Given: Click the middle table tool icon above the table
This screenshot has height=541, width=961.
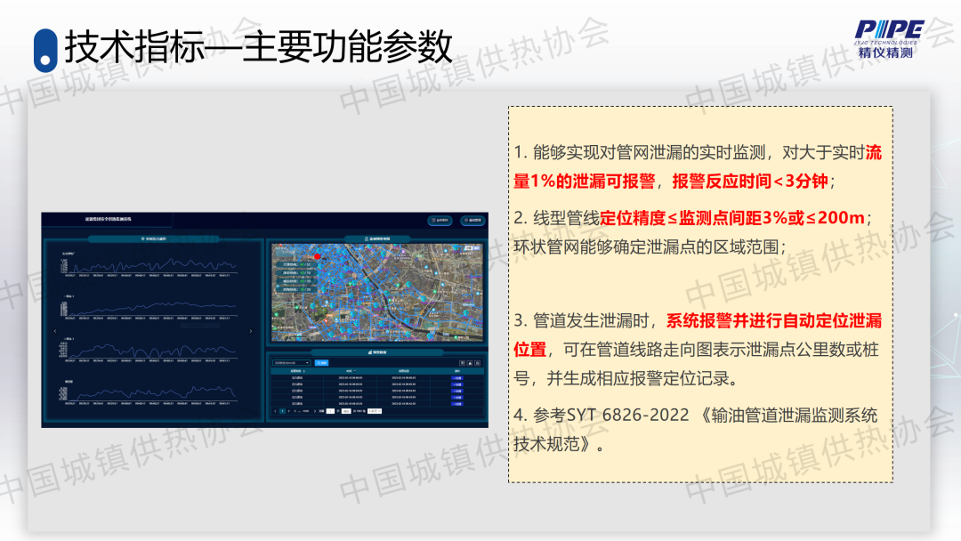Looking at the screenshot, I should [x=469, y=363].
